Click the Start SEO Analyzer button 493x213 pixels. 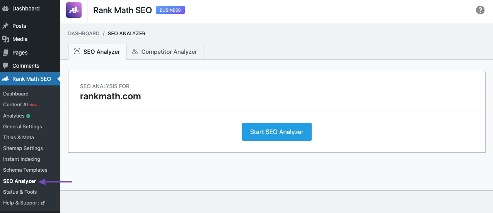coord(277,132)
